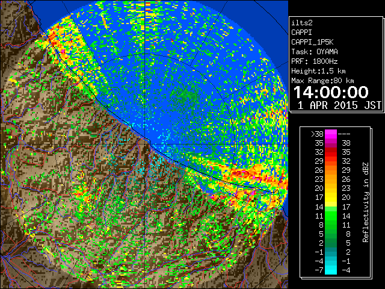Pick the bright green 11–14 dBZ color band
The height and width of the screenshot is (289, 385).
331,216
